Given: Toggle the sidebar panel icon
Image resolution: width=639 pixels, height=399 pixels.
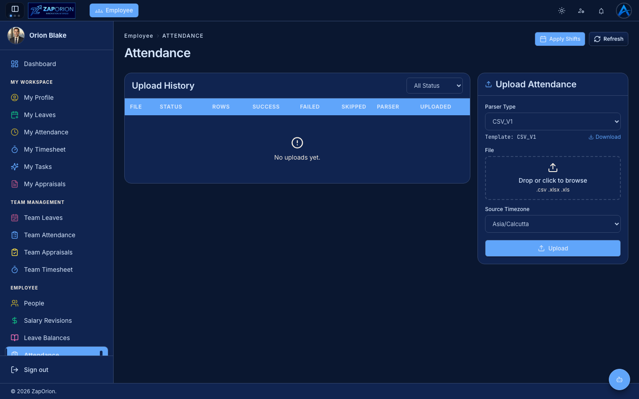Looking at the screenshot, I should pos(15,9).
